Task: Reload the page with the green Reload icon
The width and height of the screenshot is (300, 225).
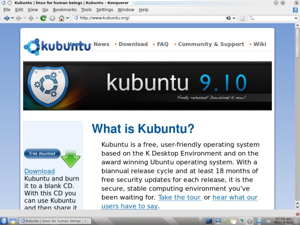Action: point(43,18)
